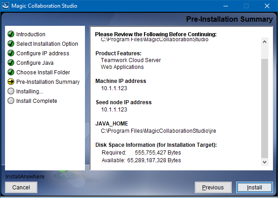Select the Configure Java step label

[35, 63]
